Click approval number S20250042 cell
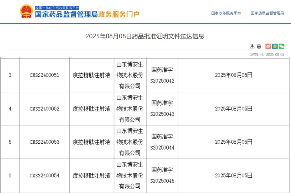291x193 pixels. tap(162, 81)
